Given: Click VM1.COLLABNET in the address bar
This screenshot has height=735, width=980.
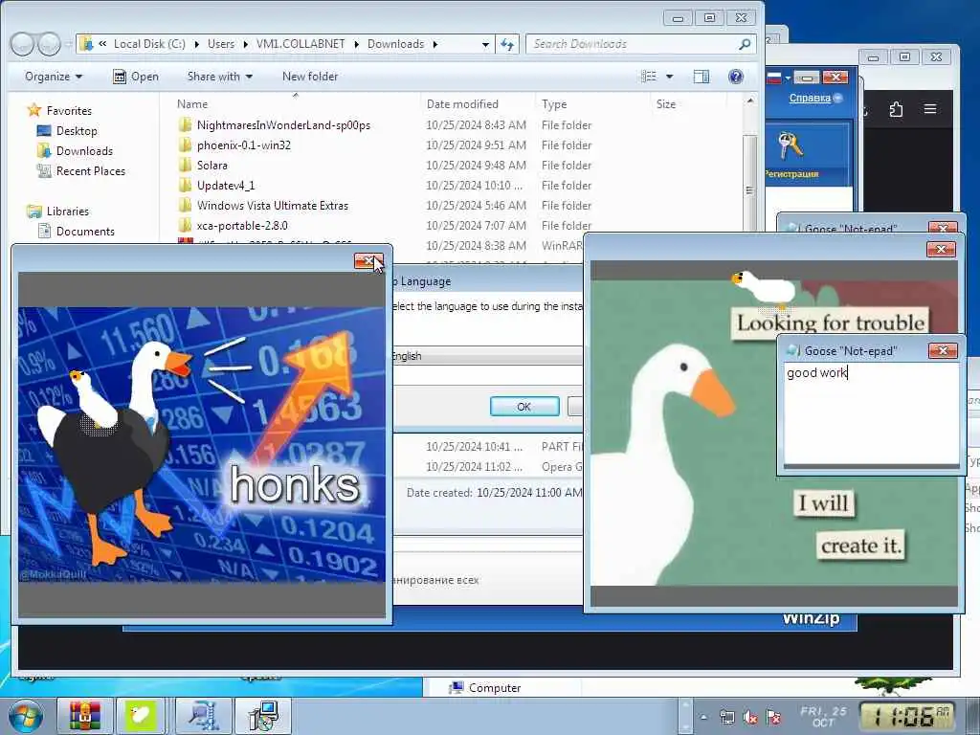Looking at the screenshot, I should 301,44.
